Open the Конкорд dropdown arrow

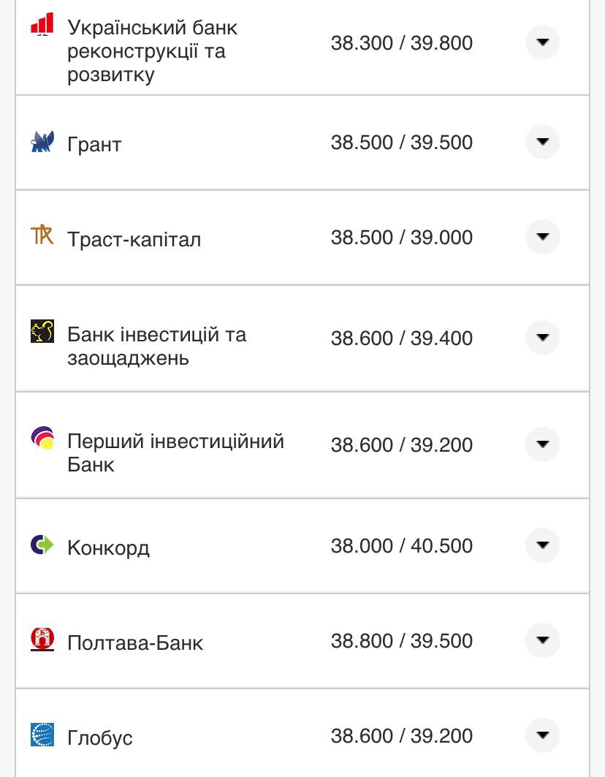(542, 545)
